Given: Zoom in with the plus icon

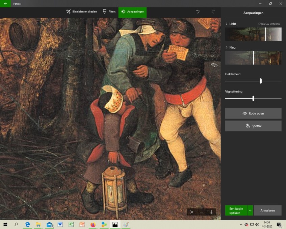Looking at the screenshot, I should point(211,212).
